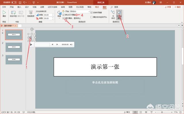Open the Home ribbon tab
The height and width of the screenshot is (114, 184).
(x=11, y=7)
